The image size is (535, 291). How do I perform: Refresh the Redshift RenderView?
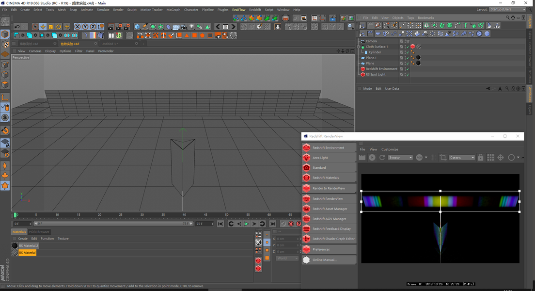(x=382, y=158)
